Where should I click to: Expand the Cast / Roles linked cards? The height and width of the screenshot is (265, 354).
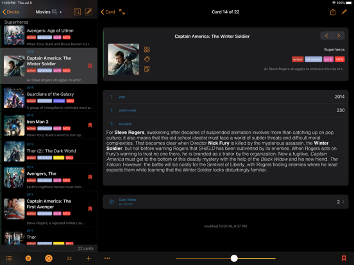[225, 202]
